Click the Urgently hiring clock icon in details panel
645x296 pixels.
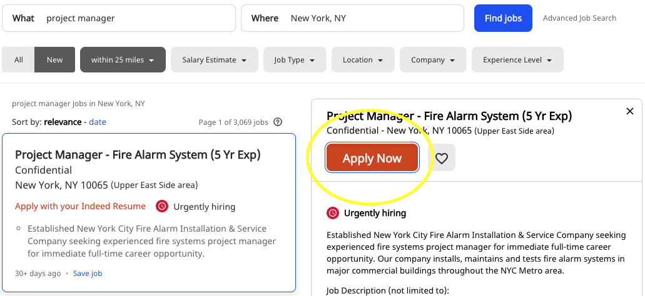[333, 213]
